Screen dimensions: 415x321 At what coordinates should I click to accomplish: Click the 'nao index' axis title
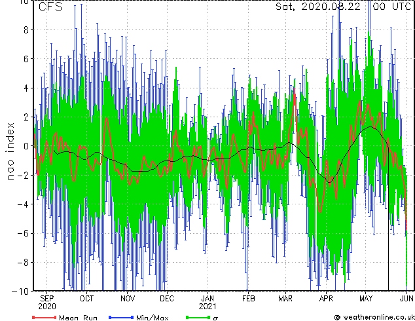(10, 151)
